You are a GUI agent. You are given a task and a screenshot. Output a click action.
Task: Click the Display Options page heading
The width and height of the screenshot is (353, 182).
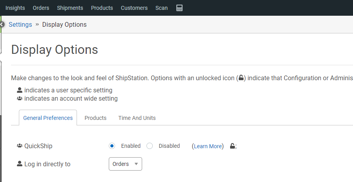(55, 50)
